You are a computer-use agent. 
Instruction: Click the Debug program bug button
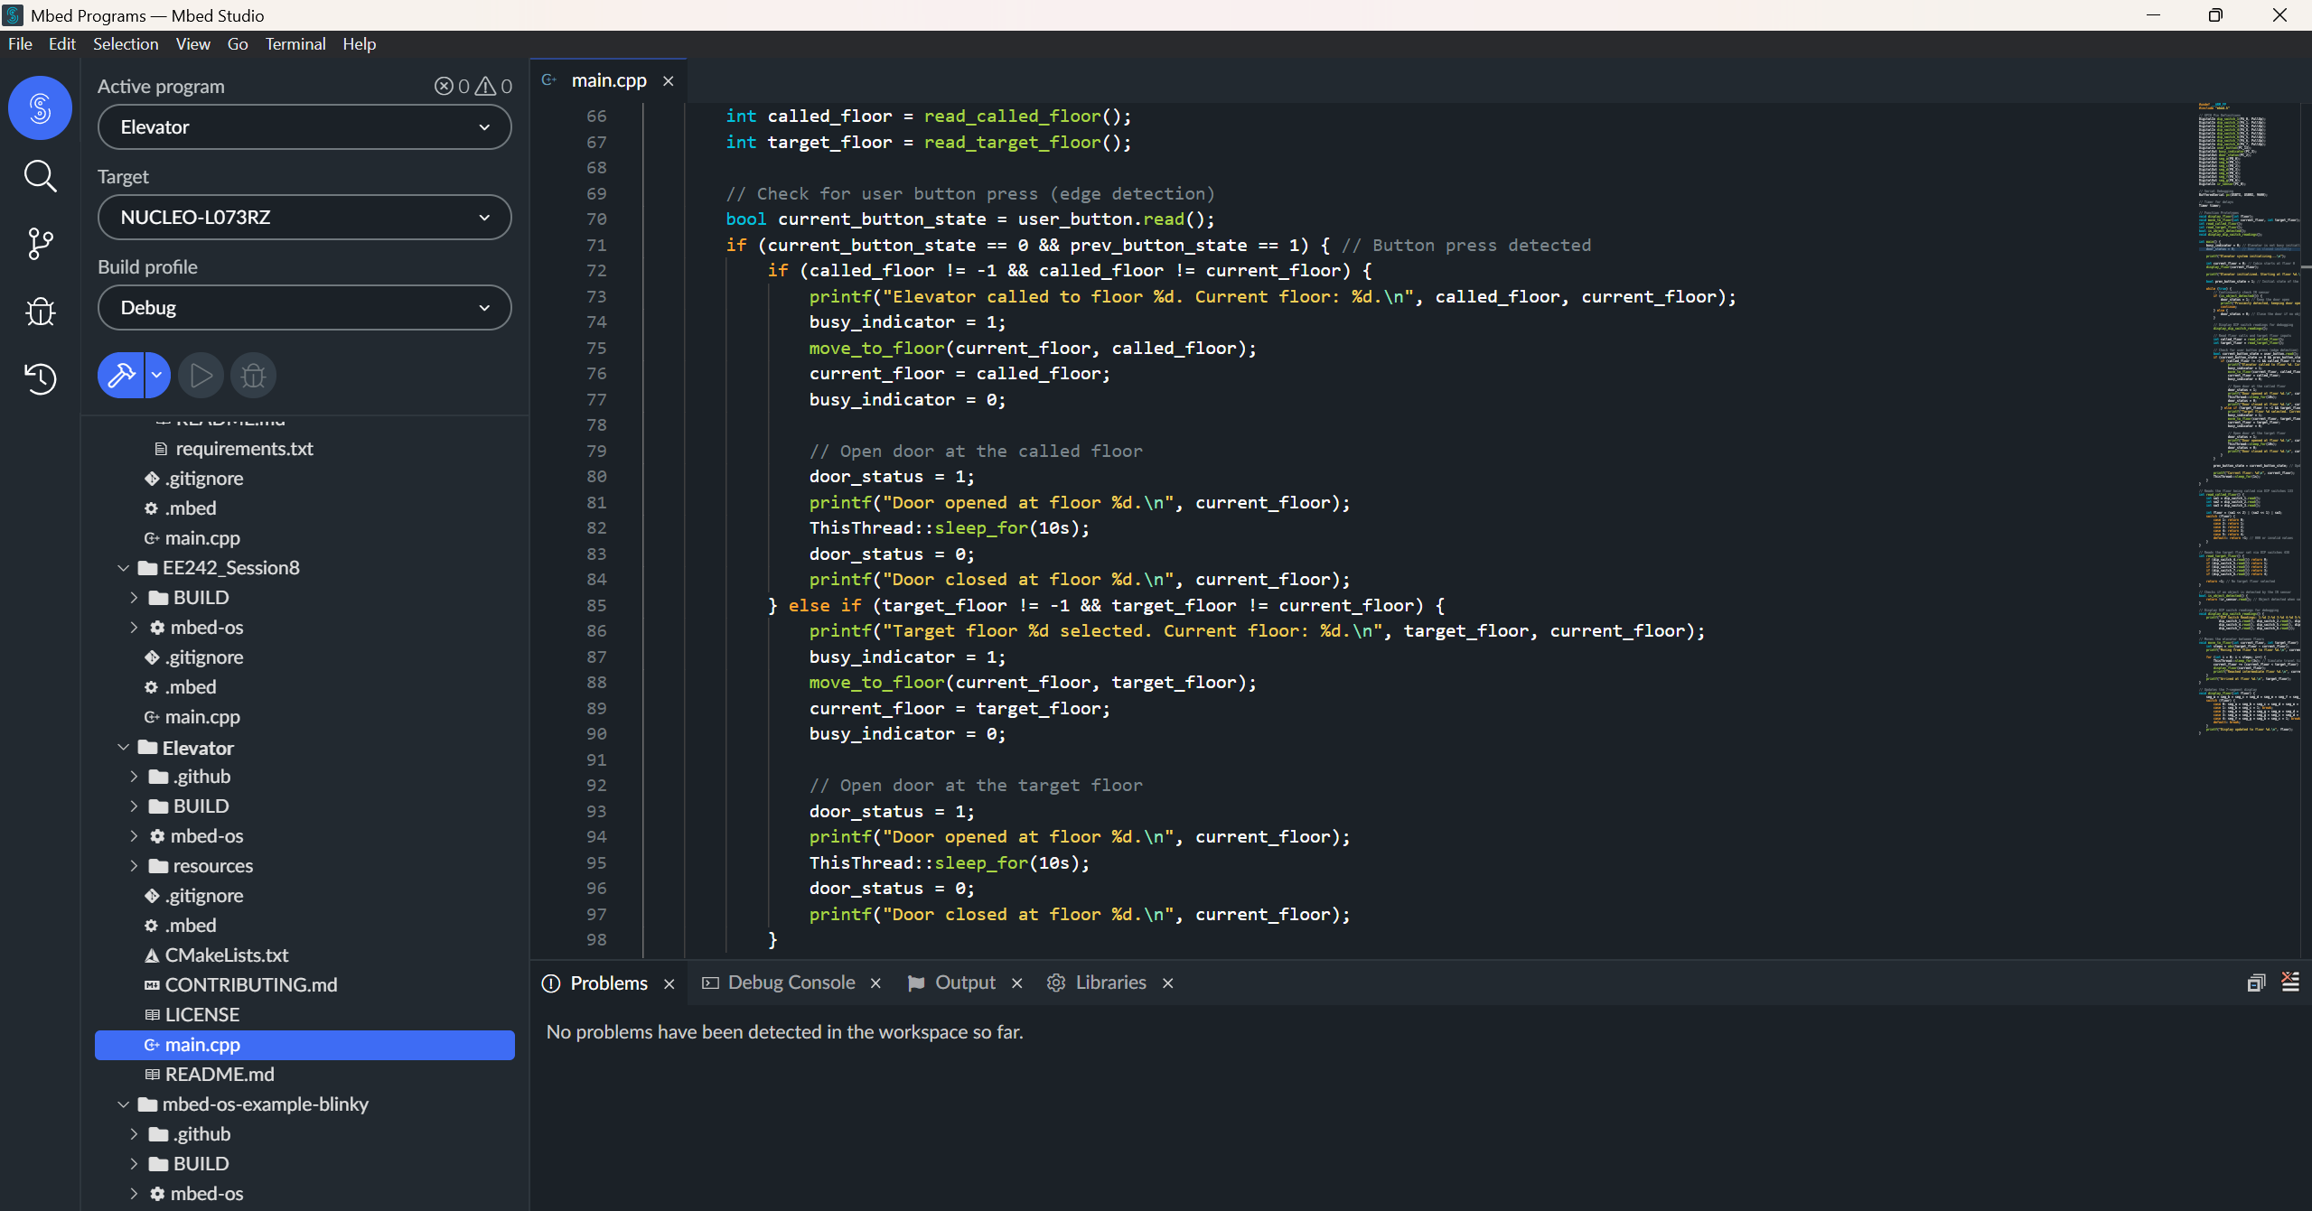(x=254, y=375)
